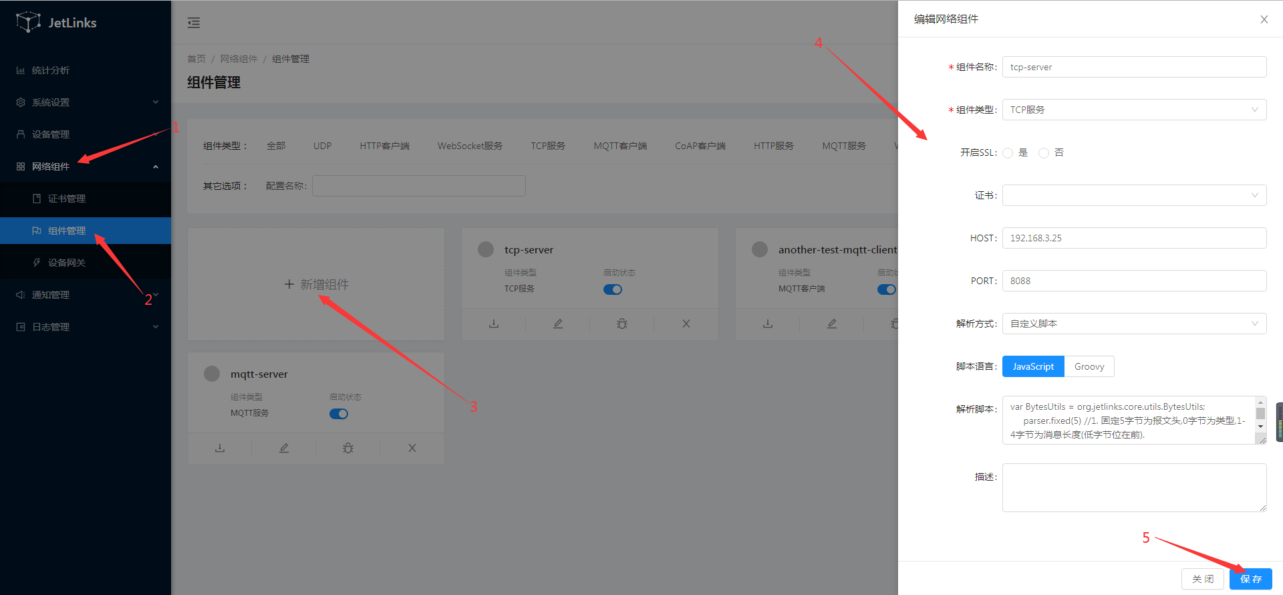Viewport: 1283px width, 595px height.
Task: Click the download icon on mqtt-server card
Action: (220, 448)
